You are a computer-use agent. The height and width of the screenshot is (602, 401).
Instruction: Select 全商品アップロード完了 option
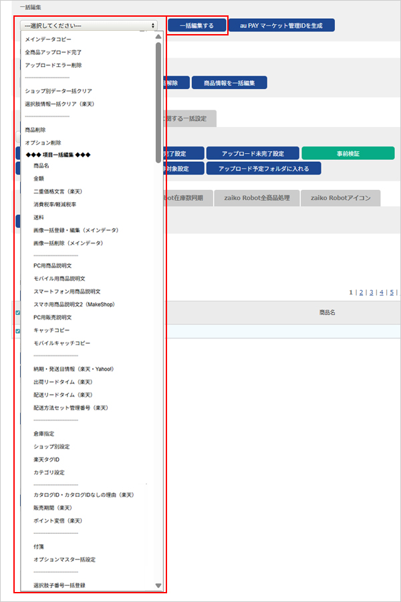click(x=53, y=52)
